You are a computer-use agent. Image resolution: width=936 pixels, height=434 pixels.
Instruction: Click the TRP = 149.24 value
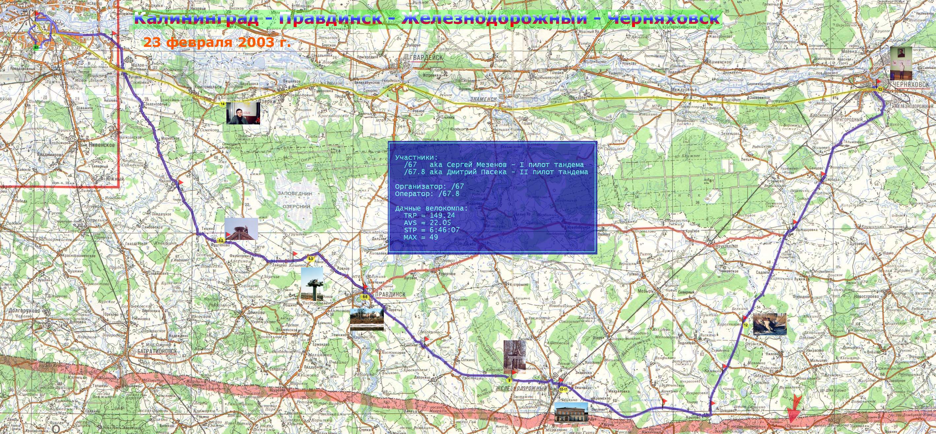coord(429,216)
